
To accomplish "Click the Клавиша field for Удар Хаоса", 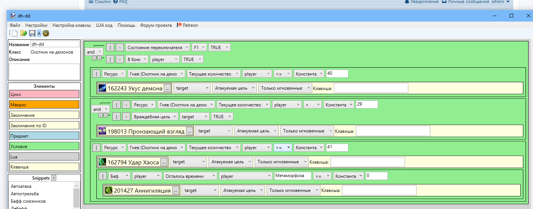I will tap(367, 162).
